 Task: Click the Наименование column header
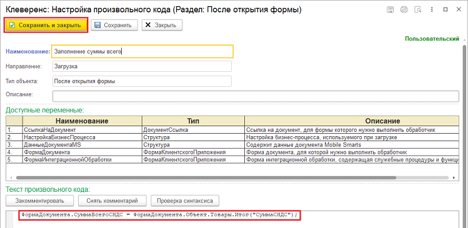coord(82,121)
